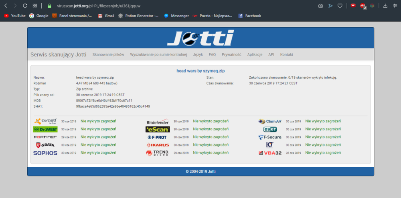Click the G DATA scanner logo

tap(45, 145)
